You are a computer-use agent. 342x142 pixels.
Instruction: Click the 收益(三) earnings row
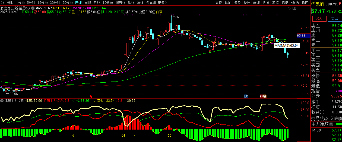click(326, 112)
